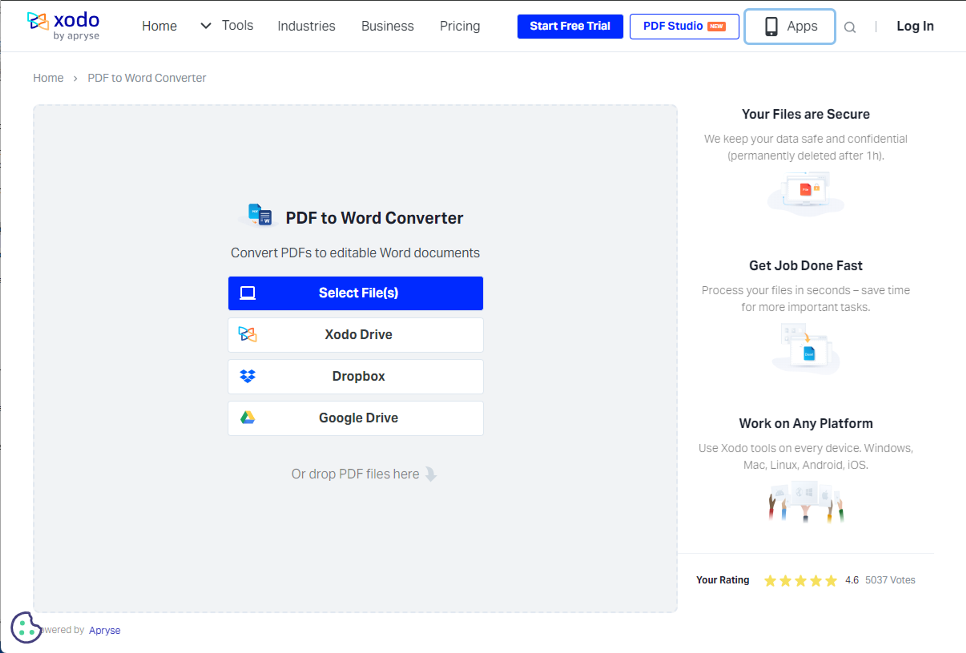Rate with the first star
This screenshot has width=966, height=653.
point(770,580)
